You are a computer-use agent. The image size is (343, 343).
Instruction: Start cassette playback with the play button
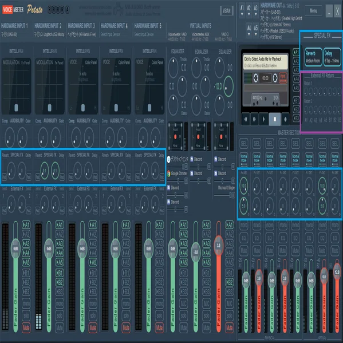tap(263, 119)
